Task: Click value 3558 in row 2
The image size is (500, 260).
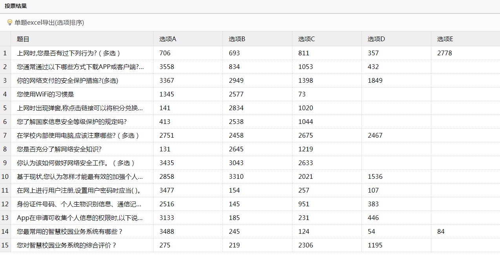Action: point(166,67)
